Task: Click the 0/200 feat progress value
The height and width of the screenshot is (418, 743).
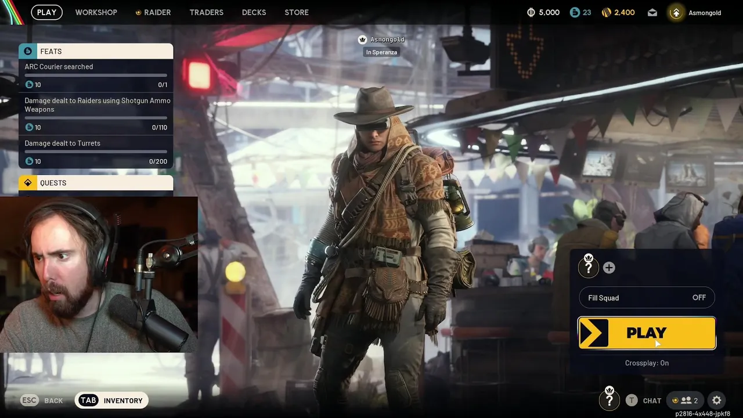Action: (158, 161)
